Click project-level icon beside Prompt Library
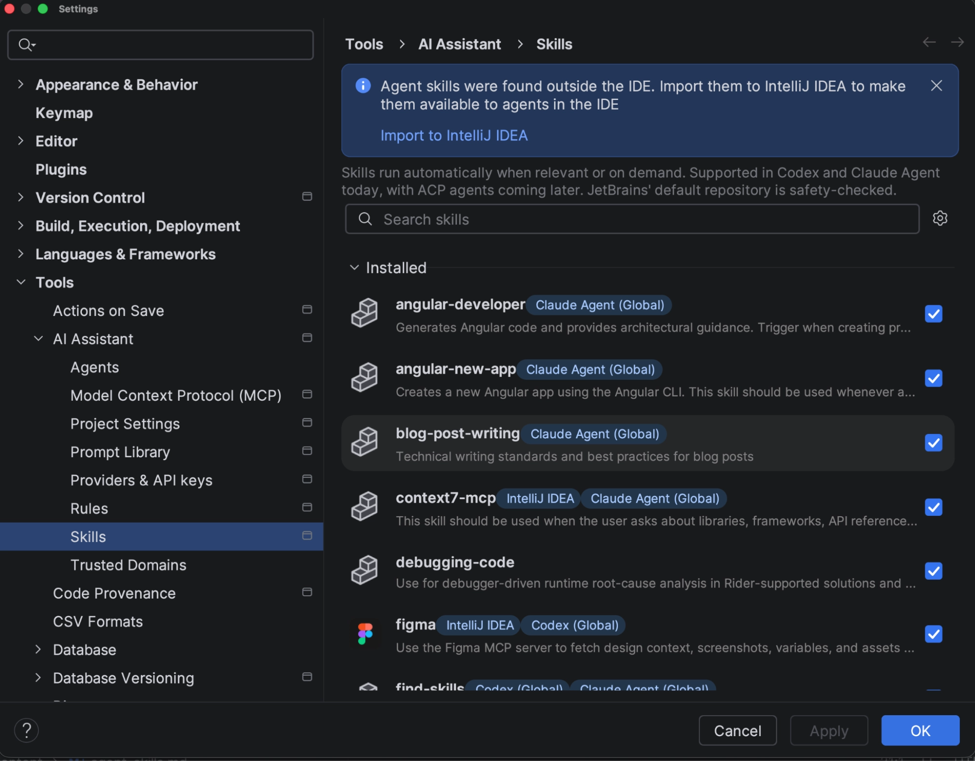 pyautogui.click(x=307, y=451)
